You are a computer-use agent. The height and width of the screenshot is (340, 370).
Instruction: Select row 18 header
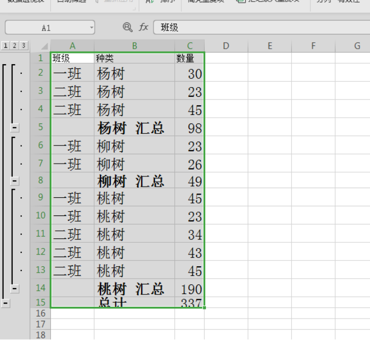[40, 335]
